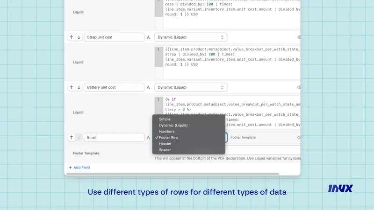The image size is (374, 210).
Task: Move the Battery unit cost row up
Action: [72, 87]
